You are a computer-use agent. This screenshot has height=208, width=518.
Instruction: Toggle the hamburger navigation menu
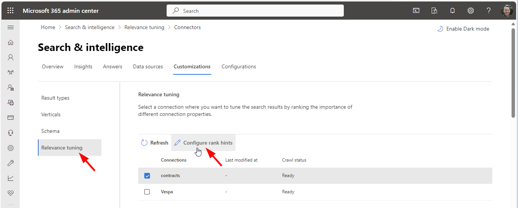click(11, 27)
